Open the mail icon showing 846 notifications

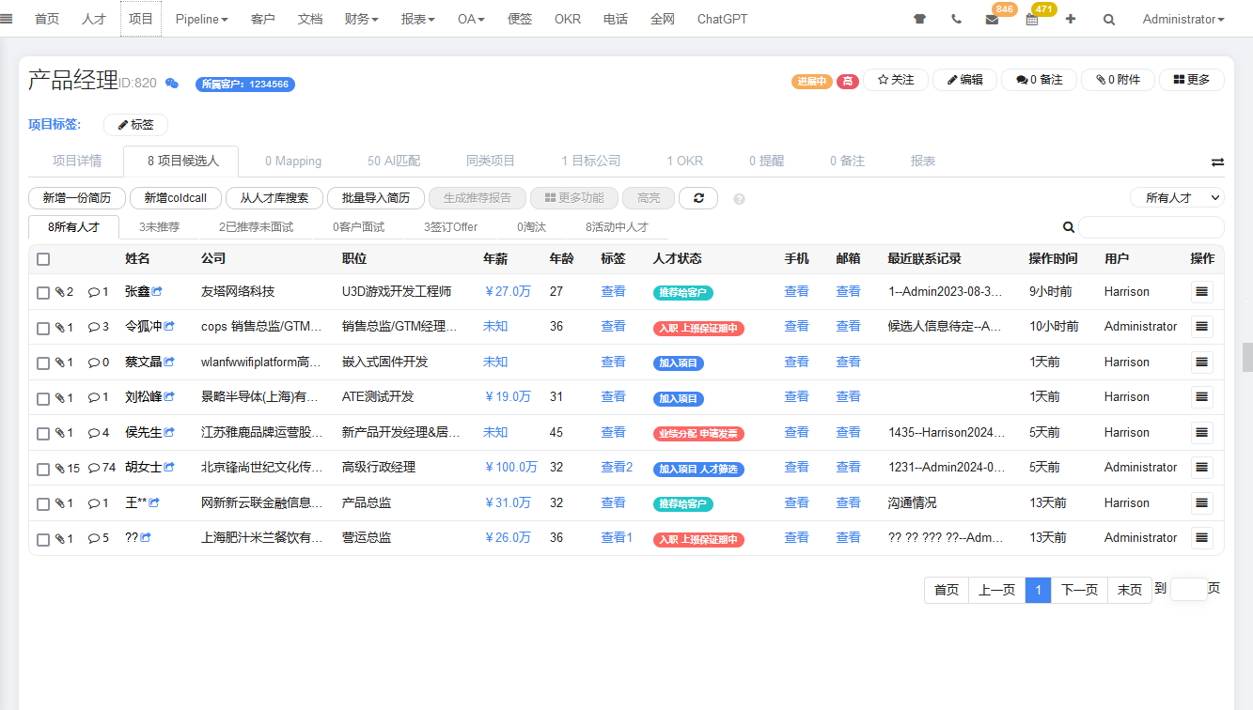click(993, 19)
